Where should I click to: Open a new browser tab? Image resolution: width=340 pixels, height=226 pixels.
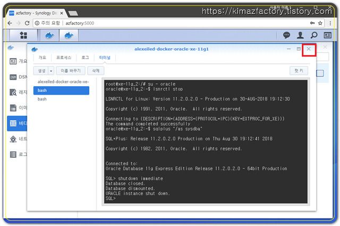tap(73, 13)
